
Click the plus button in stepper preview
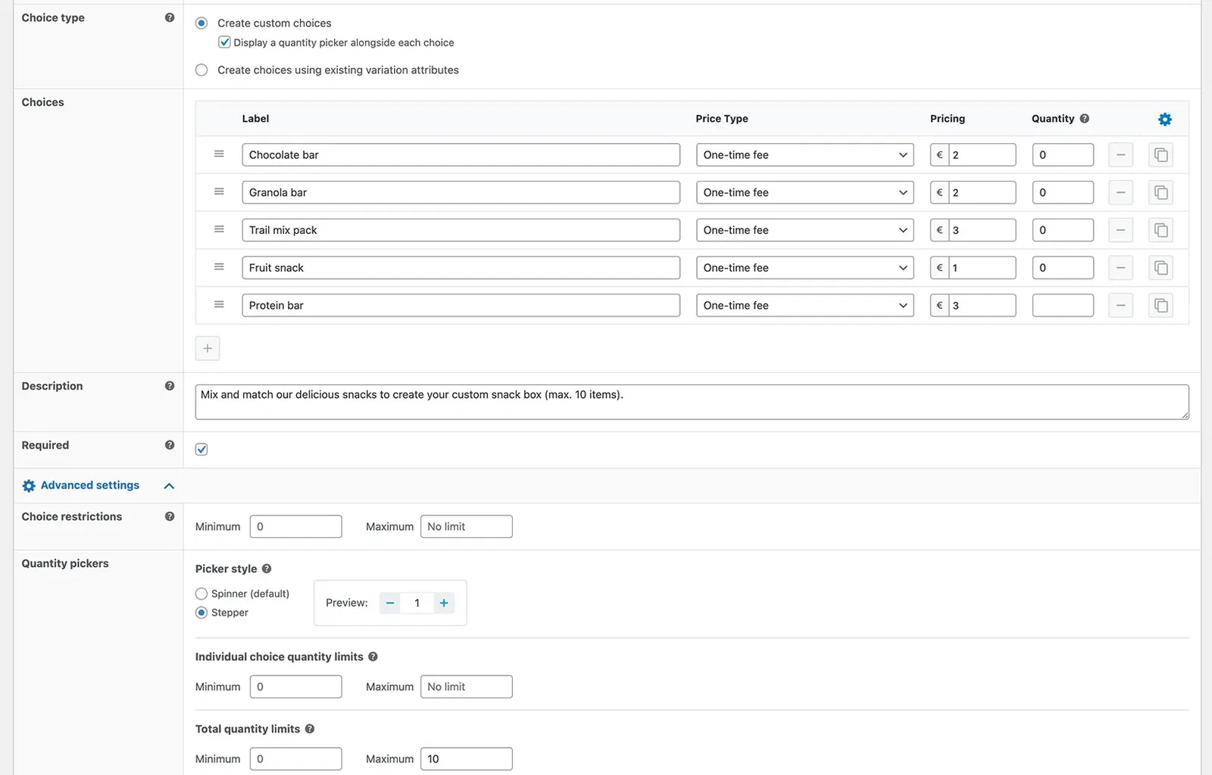click(x=444, y=603)
